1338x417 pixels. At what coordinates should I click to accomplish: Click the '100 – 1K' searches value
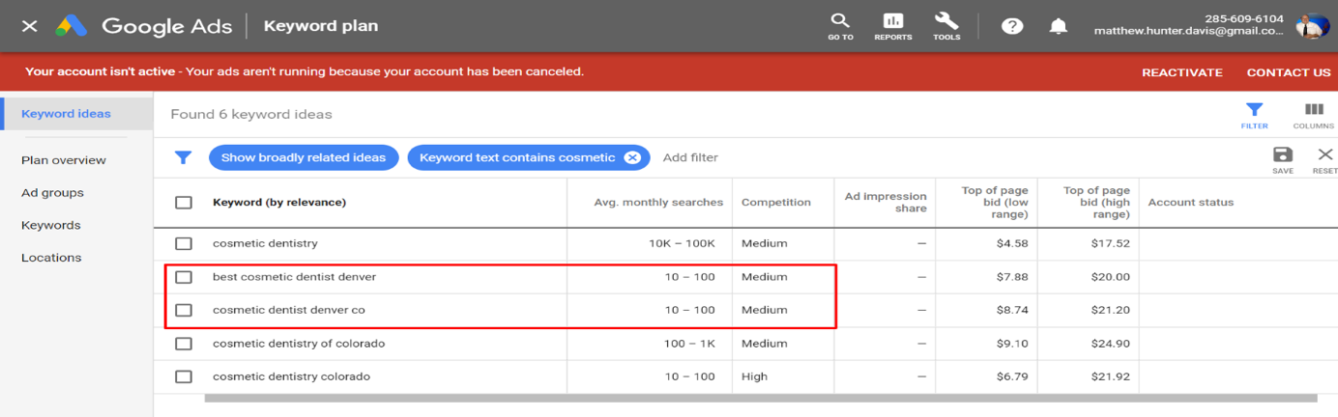tap(689, 344)
